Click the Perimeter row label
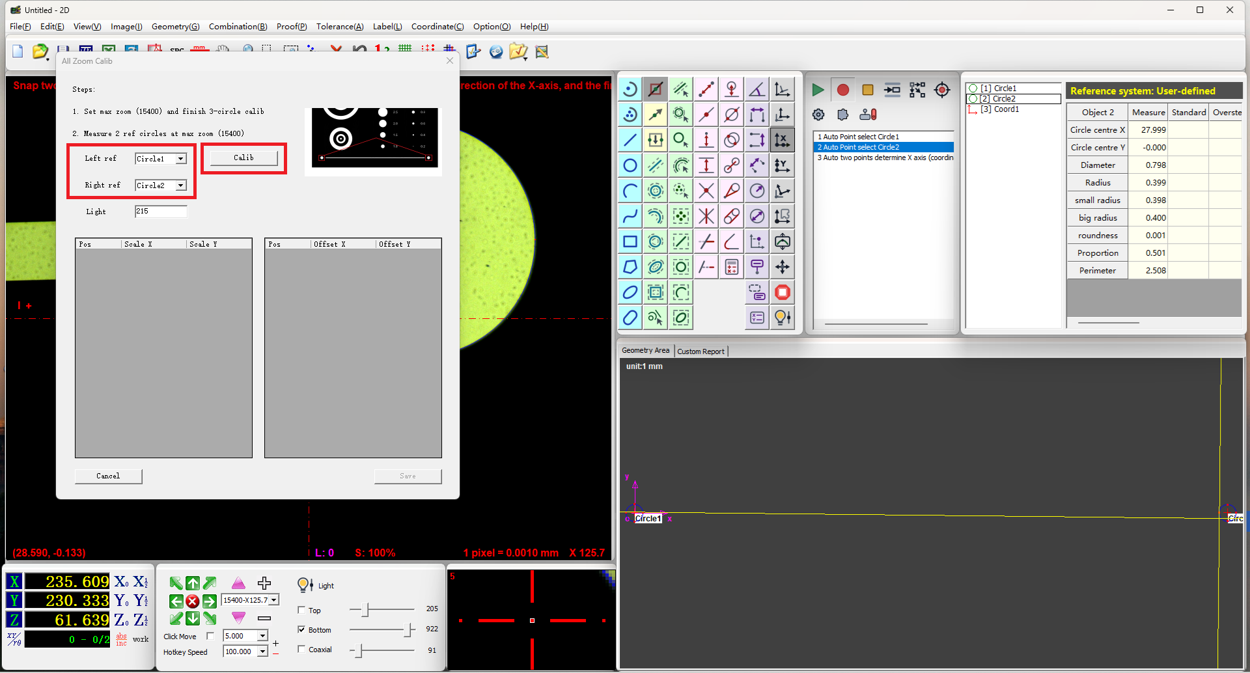Screen dimensions: 1250x673 click(x=1097, y=271)
